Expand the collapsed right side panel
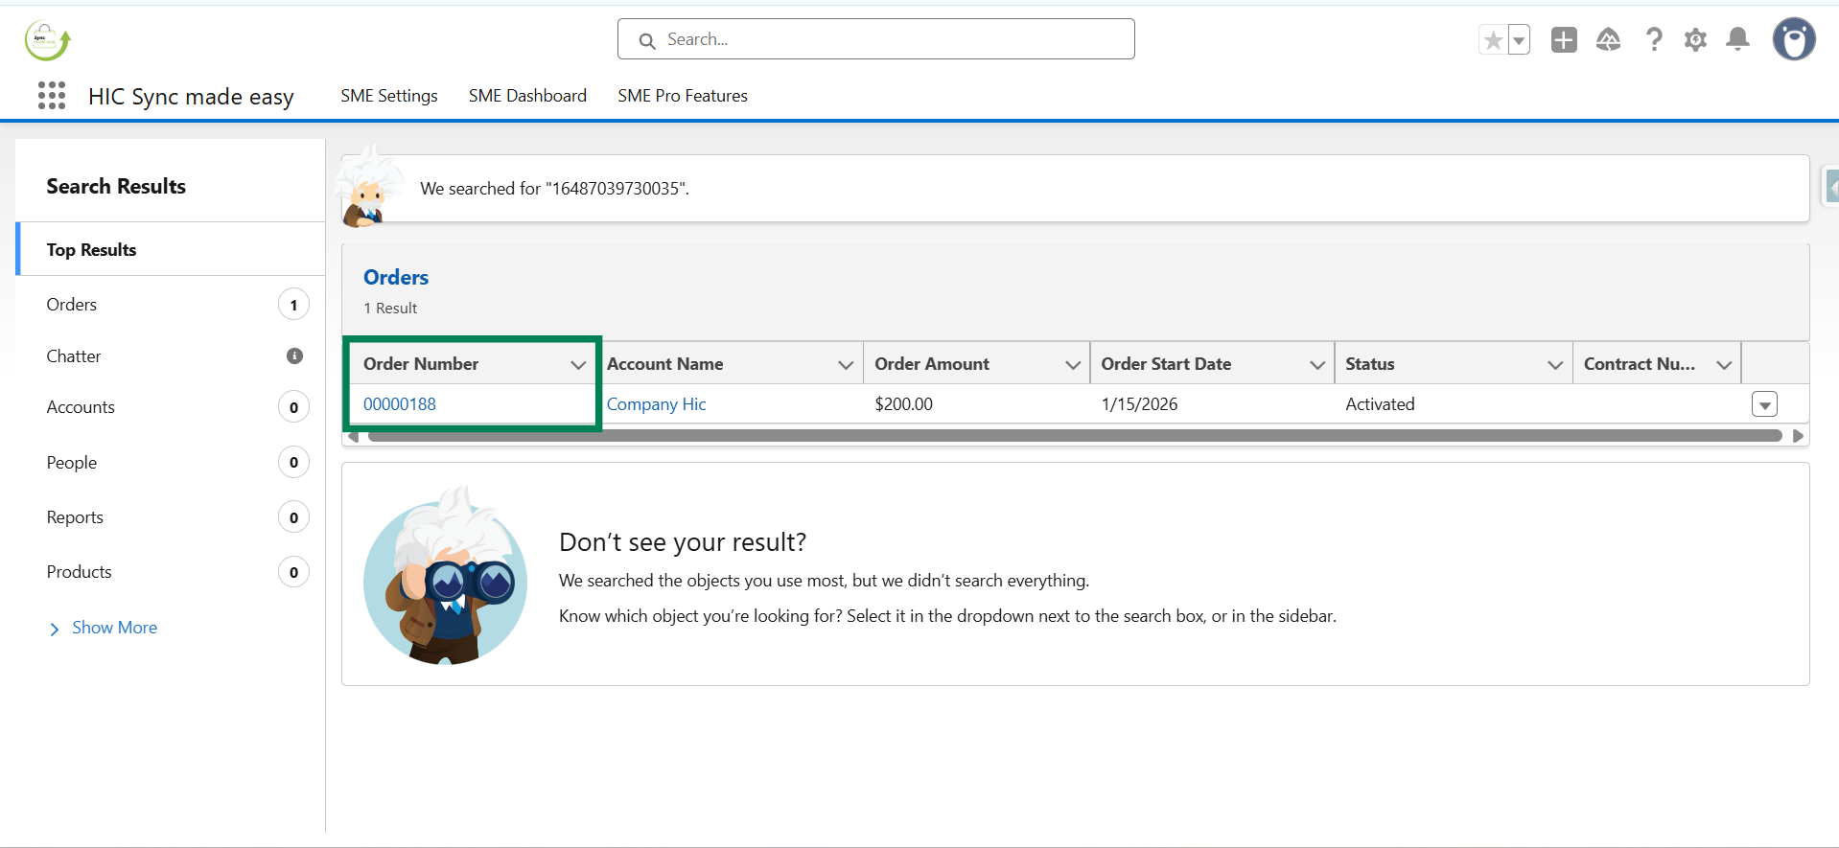 1831,186
